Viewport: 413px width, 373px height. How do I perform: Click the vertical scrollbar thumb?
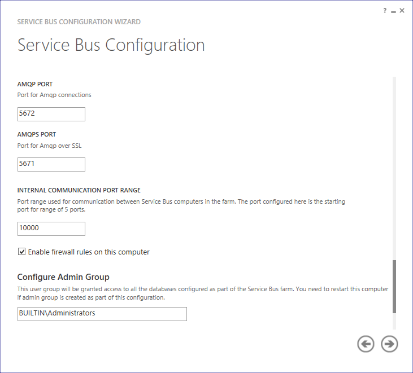pos(394,287)
